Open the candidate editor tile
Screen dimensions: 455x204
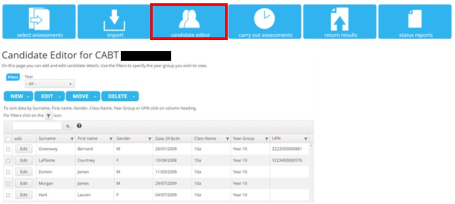click(188, 22)
